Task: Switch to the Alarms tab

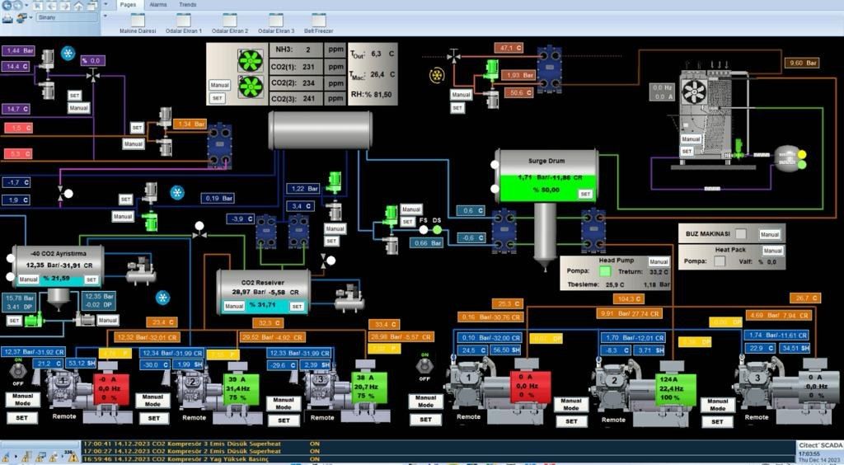Action: point(157,5)
